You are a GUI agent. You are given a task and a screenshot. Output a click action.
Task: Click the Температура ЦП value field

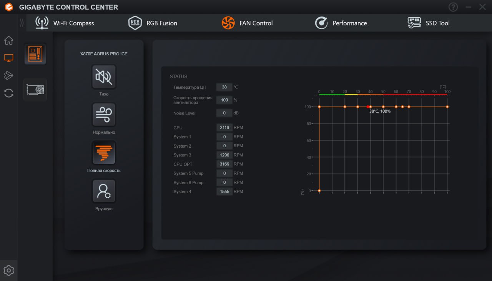[224, 87]
